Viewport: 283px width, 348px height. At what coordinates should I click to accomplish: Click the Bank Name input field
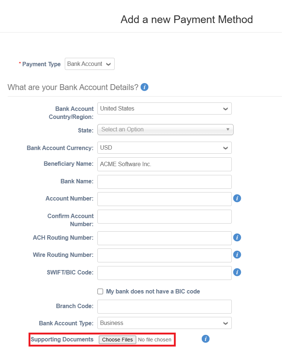164,182
